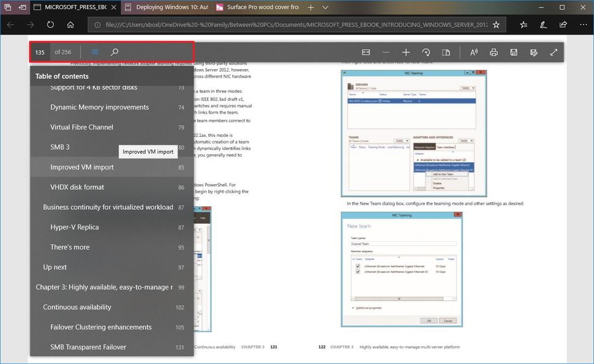The image size is (594, 364).
Task: Jump to the Hyper-V Replica section
Action: (75, 227)
